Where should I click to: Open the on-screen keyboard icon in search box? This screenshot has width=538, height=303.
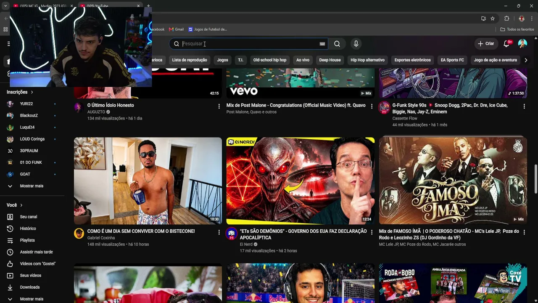coord(322,44)
